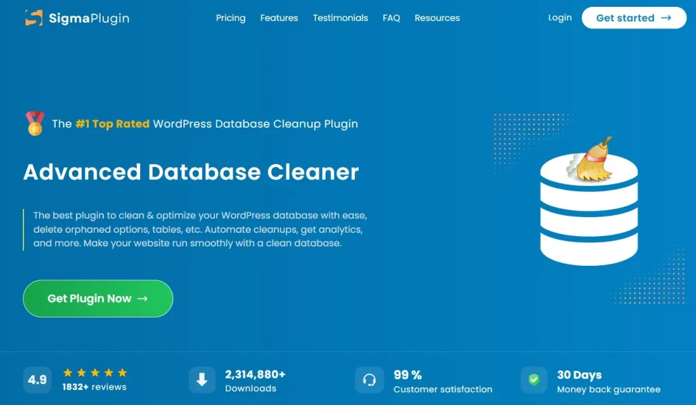Click the Login link

(560, 18)
